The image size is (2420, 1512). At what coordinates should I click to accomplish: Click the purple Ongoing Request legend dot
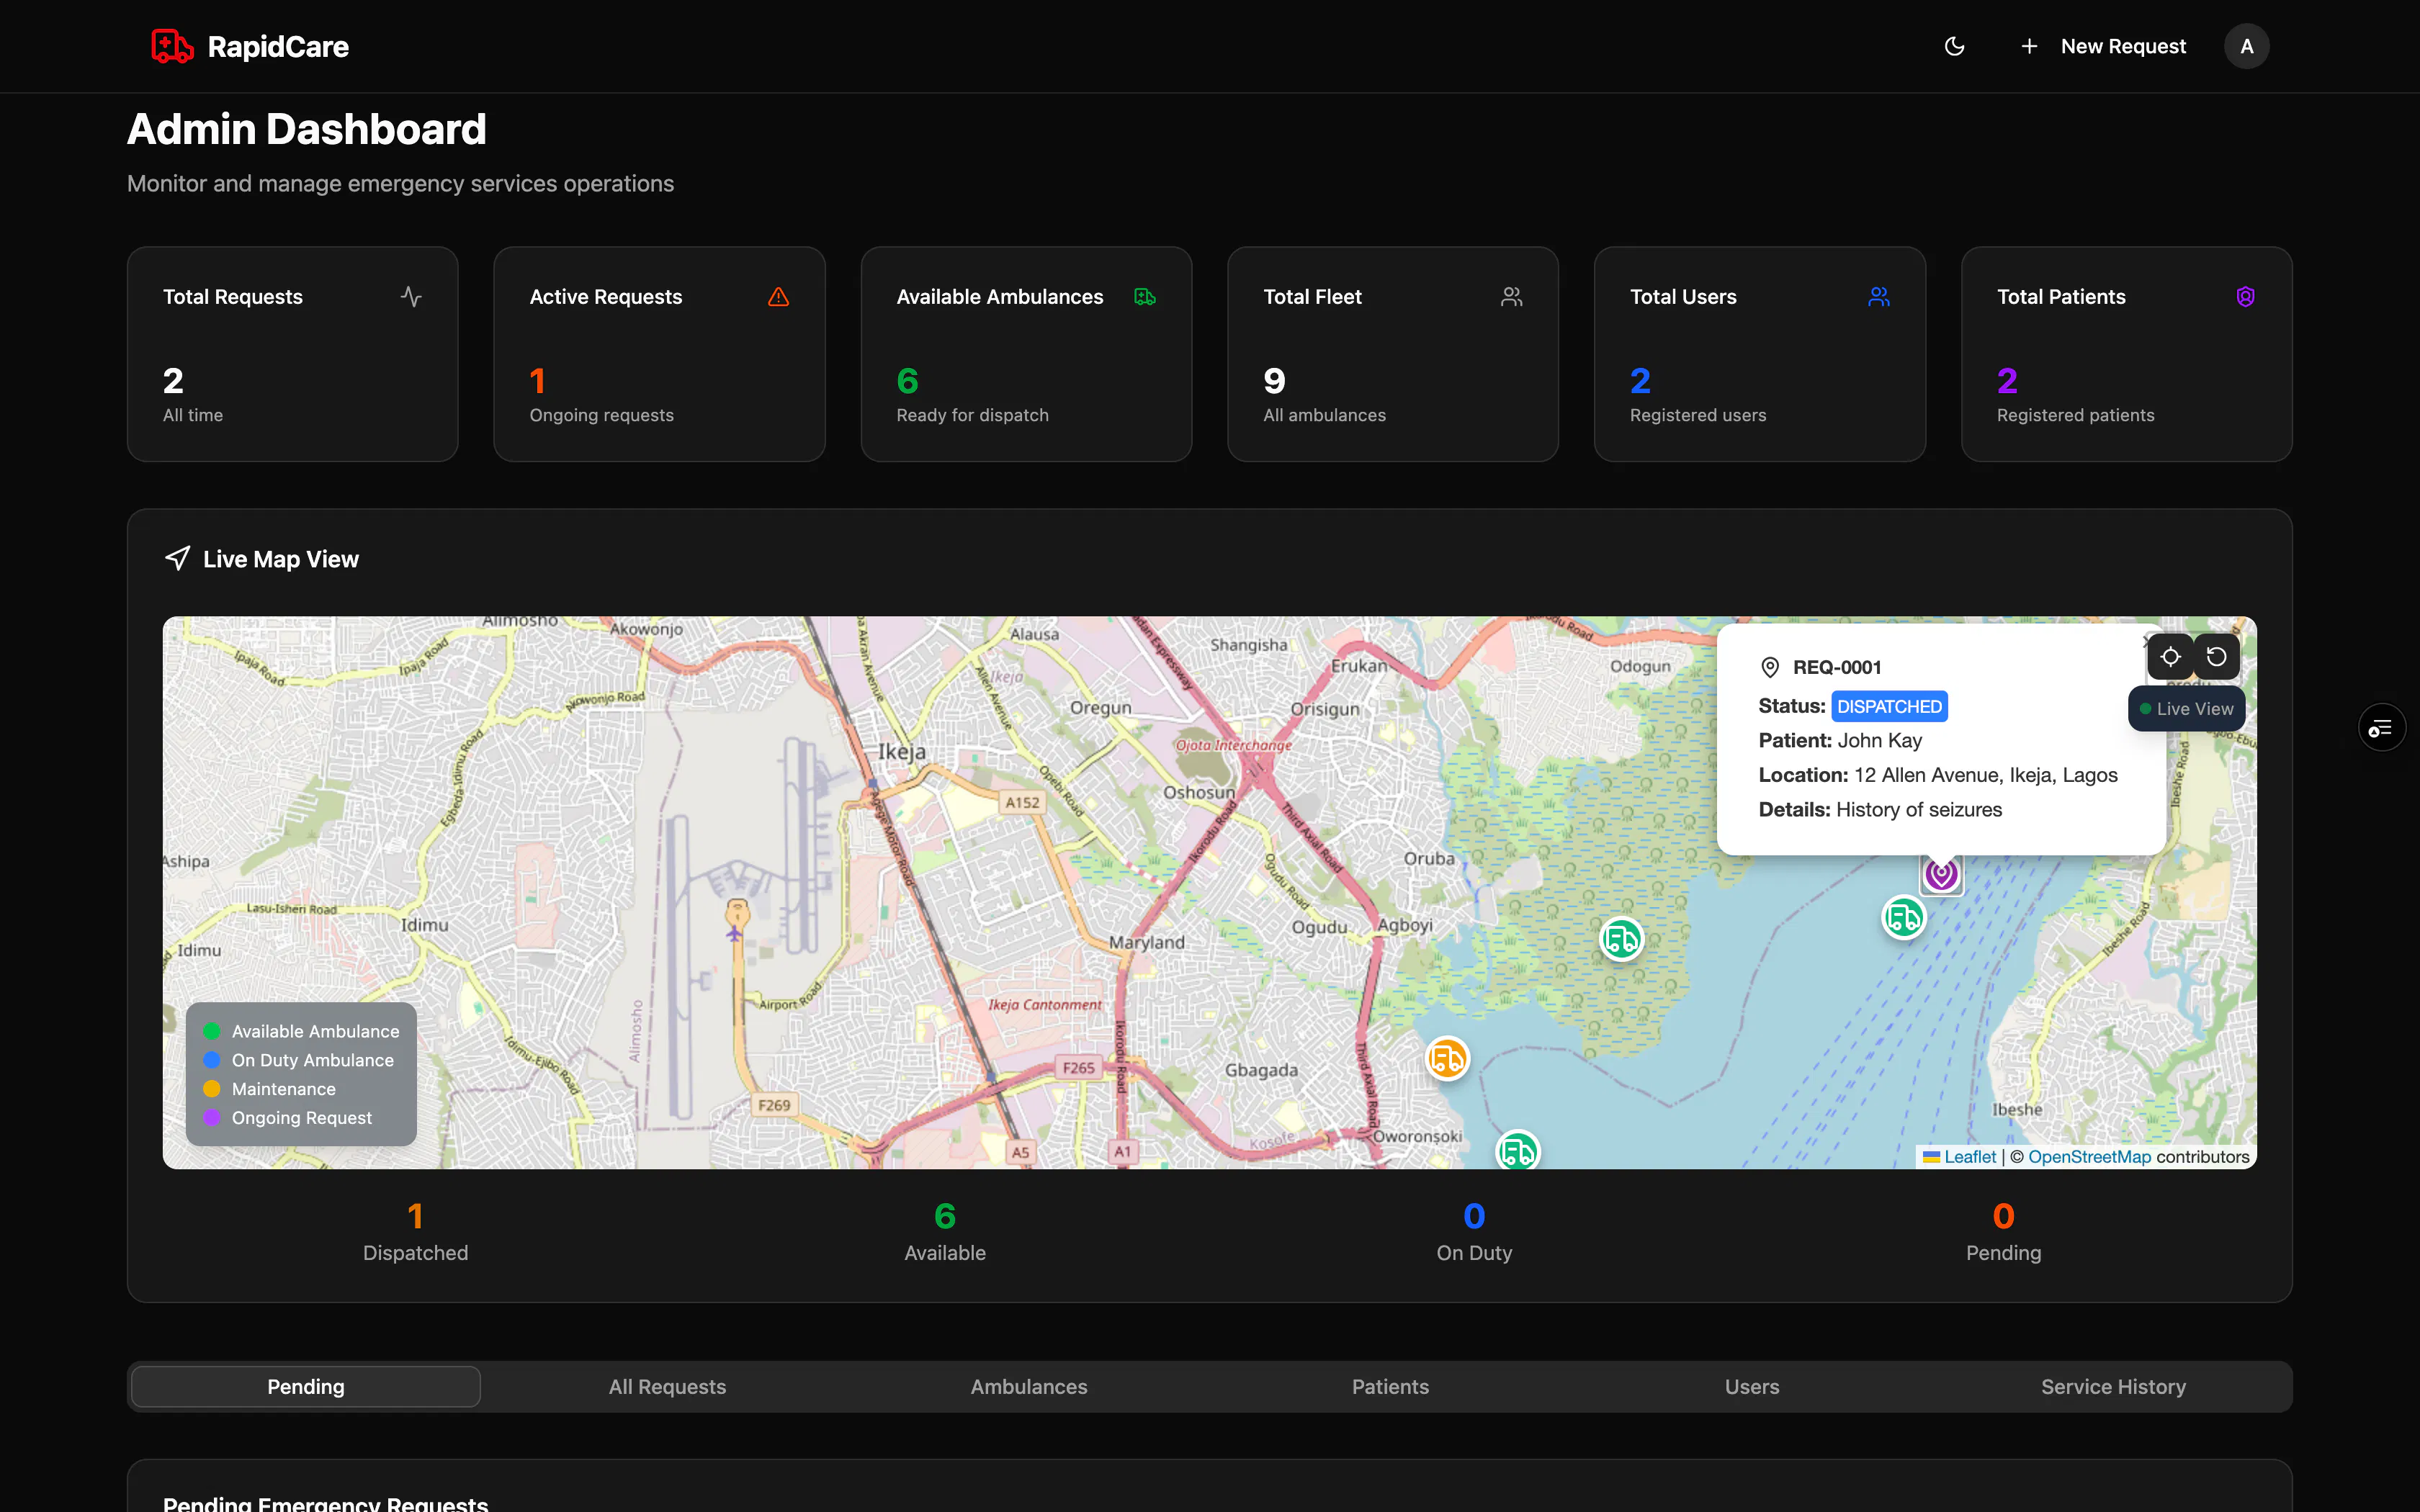click(211, 1117)
